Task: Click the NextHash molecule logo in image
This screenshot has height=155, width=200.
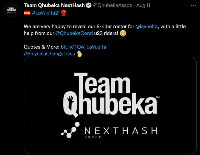Action: tap(70, 130)
